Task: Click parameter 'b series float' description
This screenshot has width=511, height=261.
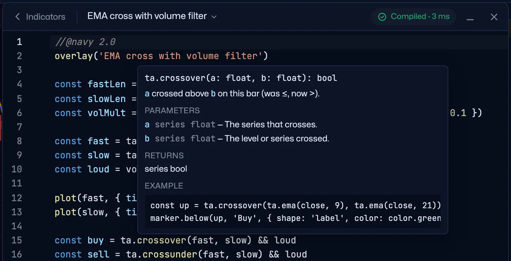Action: pyautogui.click(x=237, y=139)
